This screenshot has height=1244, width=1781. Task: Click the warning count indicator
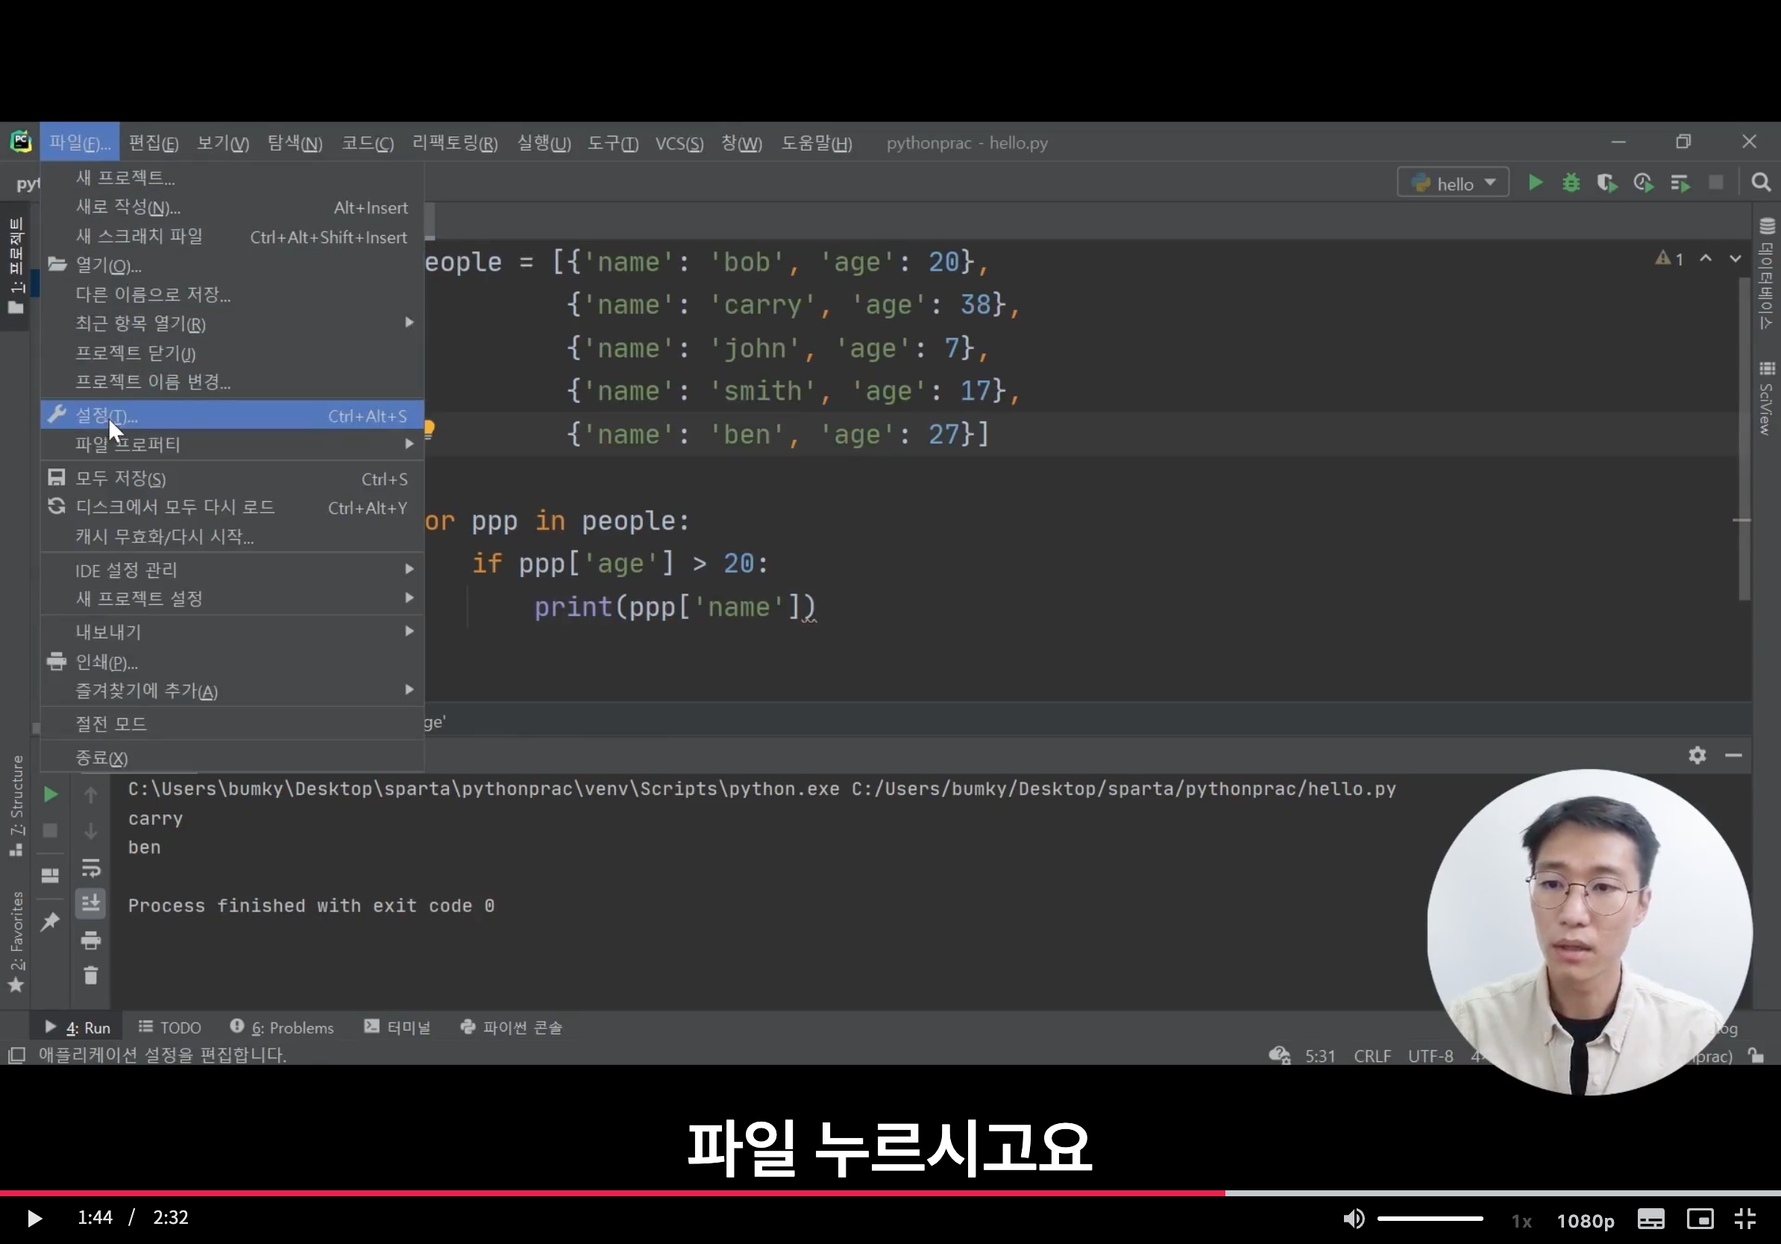point(1669,258)
